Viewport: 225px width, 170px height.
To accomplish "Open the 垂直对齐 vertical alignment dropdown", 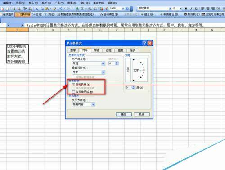I will [x=89, y=72].
